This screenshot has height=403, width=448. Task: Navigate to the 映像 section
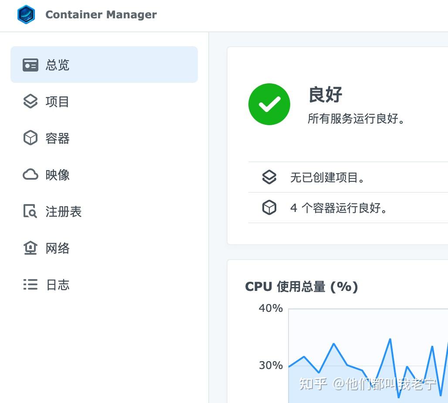(57, 174)
